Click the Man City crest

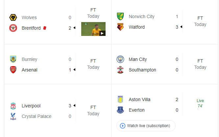pos(120,59)
